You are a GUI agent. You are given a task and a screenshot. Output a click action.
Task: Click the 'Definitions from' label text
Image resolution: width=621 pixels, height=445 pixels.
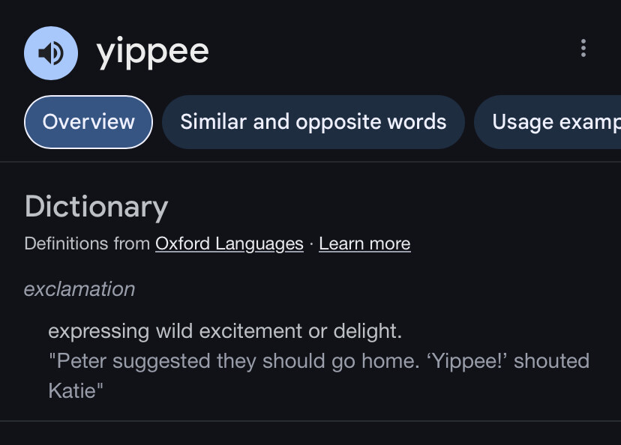[x=87, y=243]
